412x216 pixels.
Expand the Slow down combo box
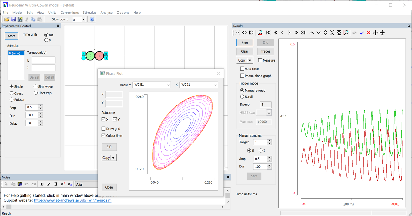pyautogui.click(x=84, y=20)
